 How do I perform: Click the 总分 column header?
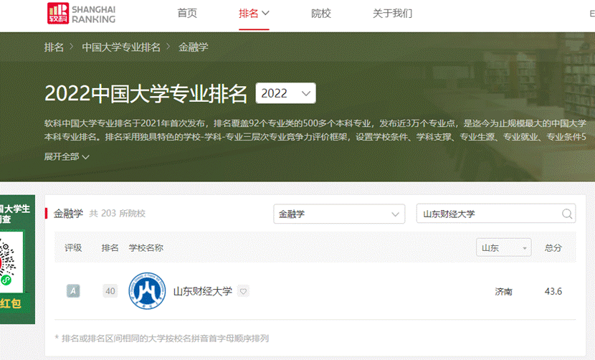pos(553,247)
